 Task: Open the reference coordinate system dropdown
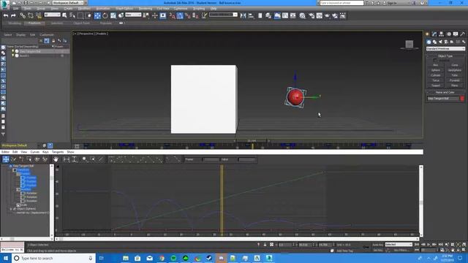(x=133, y=15)
